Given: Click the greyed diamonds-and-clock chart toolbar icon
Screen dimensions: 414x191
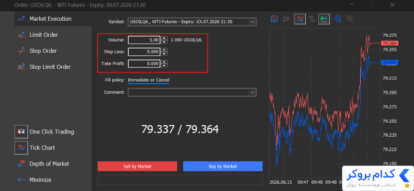Looking at the screenshot, I should pos(286,19).
